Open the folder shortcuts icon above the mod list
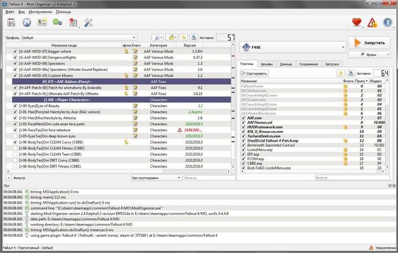 click(x=172, y=38)
